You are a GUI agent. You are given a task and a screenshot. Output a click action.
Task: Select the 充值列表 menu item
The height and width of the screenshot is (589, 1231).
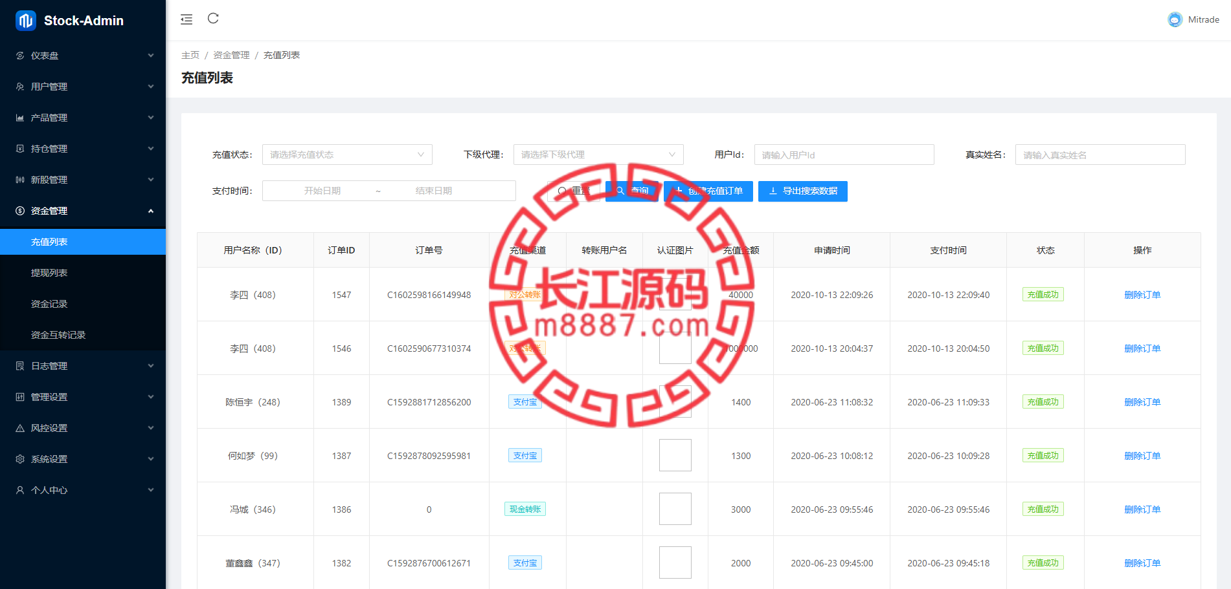click(83, 242)
